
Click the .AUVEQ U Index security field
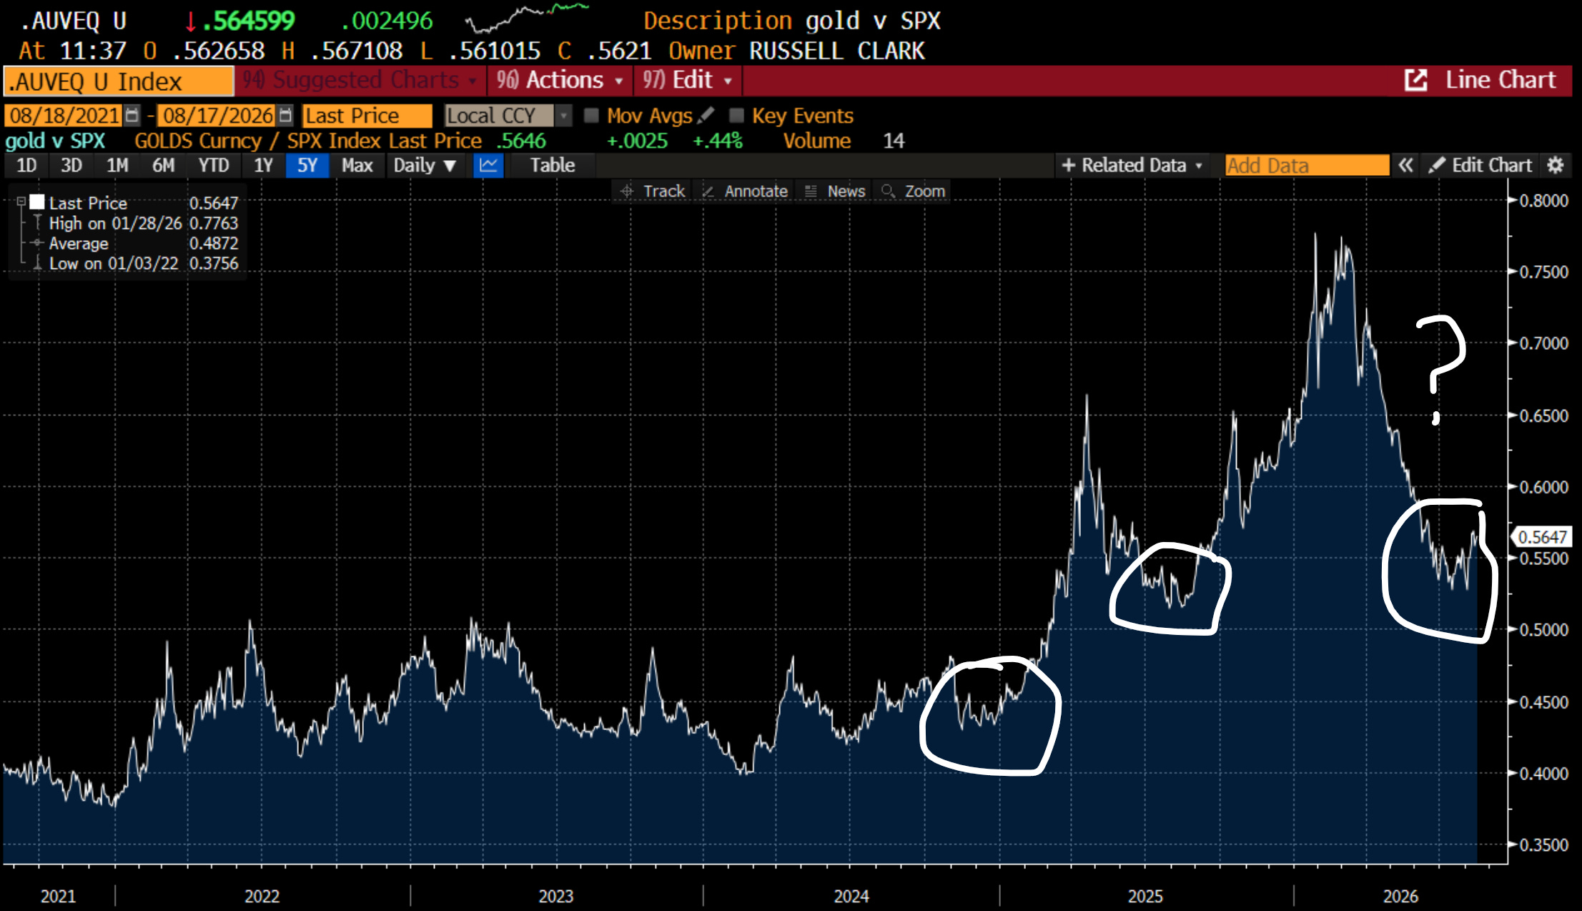click(119, 81)
